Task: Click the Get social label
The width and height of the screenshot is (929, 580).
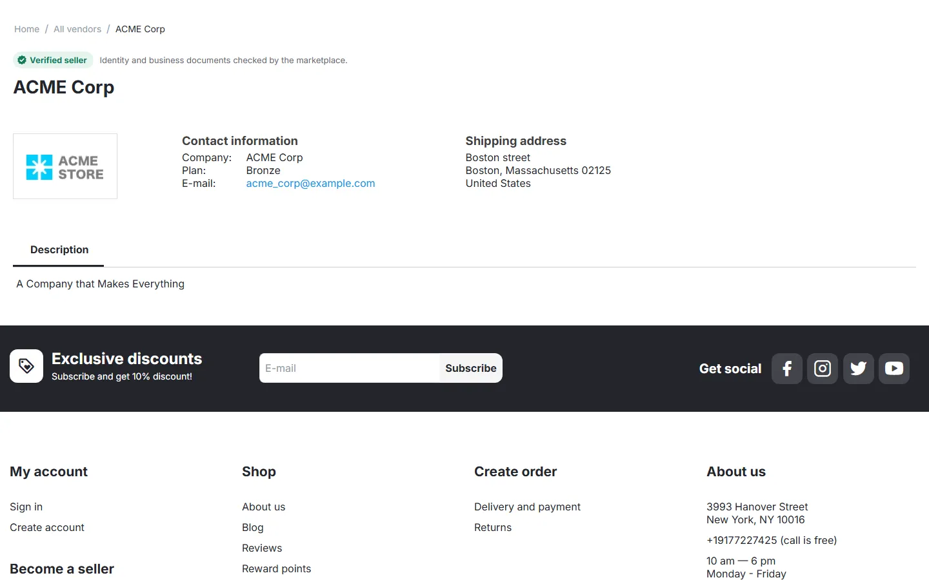Action: (730, 369)
